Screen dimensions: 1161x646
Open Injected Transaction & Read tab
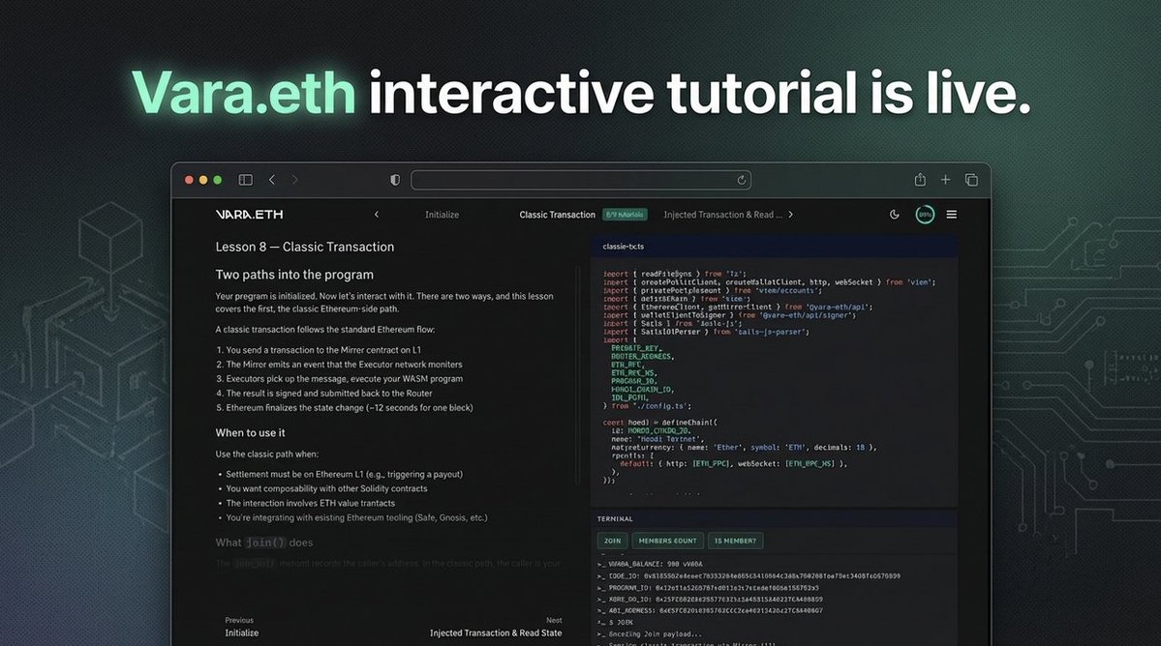click(x=722, y=215)
